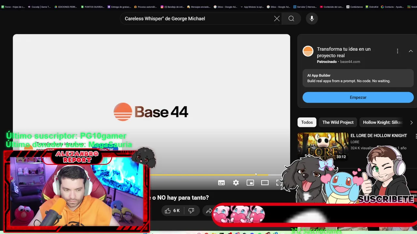This screenshot has height=234, width=417.
Task: Enable the miniplayer mode
Action: [250, 183]
